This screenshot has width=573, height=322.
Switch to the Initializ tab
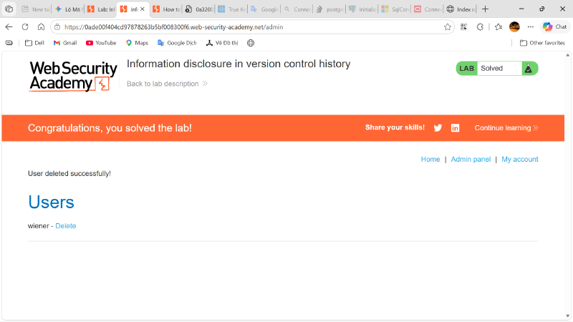[x=362, y=9]
